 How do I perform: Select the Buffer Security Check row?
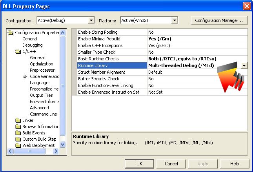(x=112, y=79)
